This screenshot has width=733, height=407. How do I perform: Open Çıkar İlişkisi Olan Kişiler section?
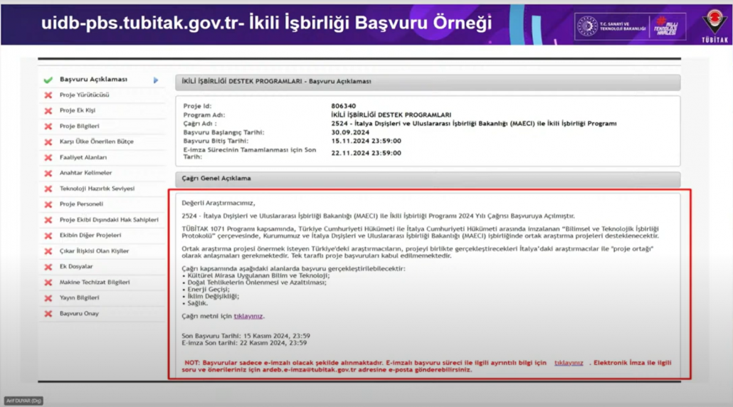tap(94, 250)
